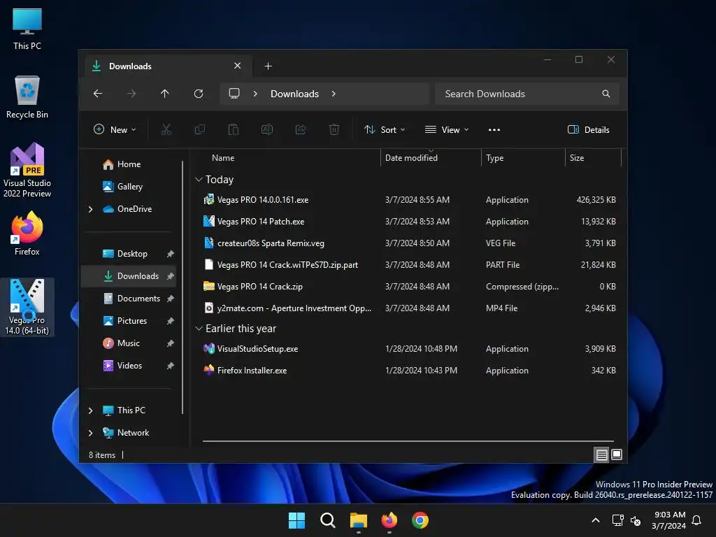Select Recycle Bin on desktop
Screen dimensions: 716x537
(x=27, y=97)
